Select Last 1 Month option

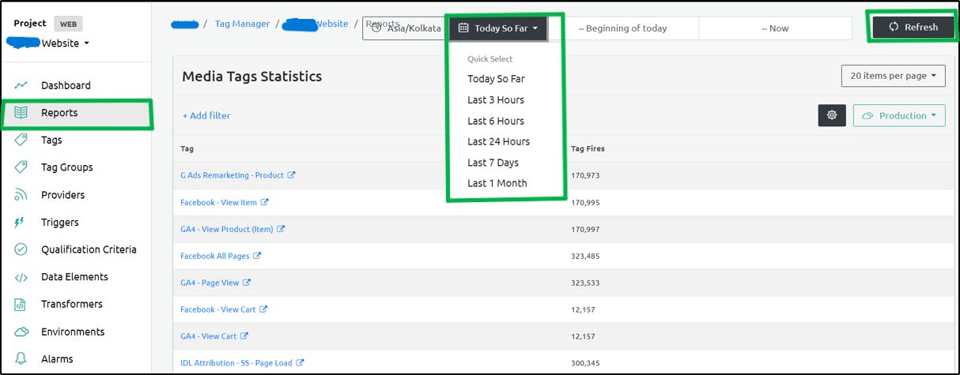click(497, 183)
